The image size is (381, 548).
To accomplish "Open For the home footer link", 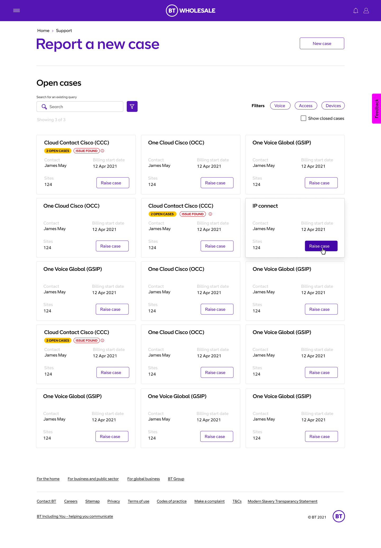I will click(48, 479).
